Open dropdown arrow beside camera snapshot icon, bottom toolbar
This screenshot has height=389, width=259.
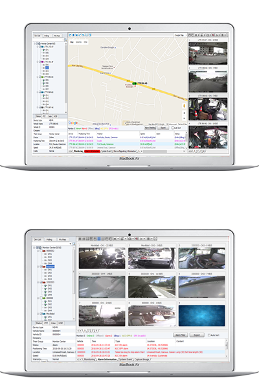tap(133, 239)
